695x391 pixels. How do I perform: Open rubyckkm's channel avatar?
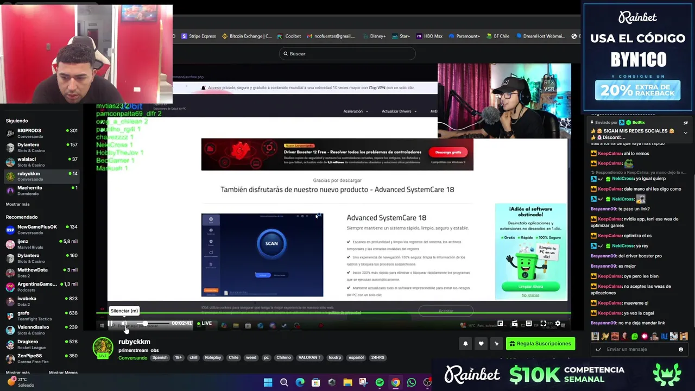tap(103, 348)
